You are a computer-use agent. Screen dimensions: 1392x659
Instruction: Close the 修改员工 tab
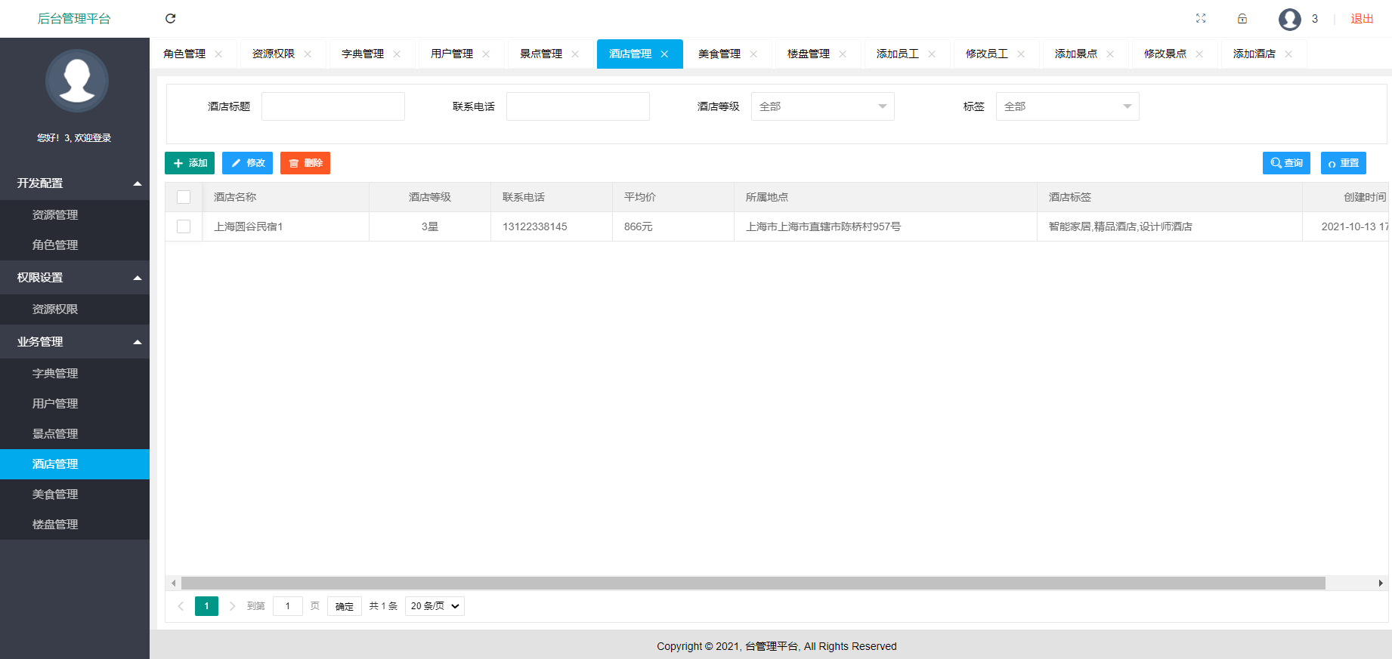(1021, 54)
